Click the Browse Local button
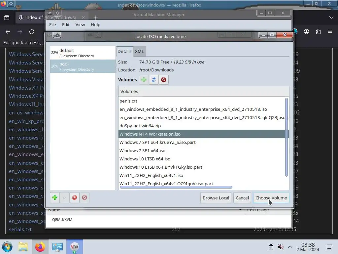This screenshot has width=338, height=254. pyautogui.click(x=216, y=198)
